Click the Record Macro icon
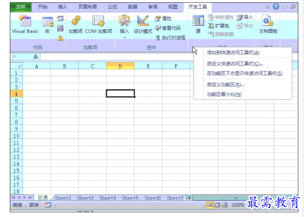 [60, 19]
